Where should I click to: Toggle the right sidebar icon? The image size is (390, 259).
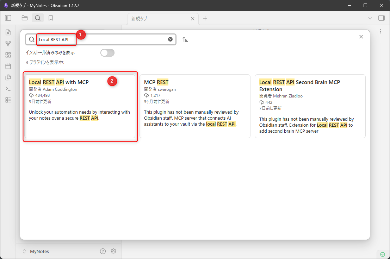(x=382, y=18)
